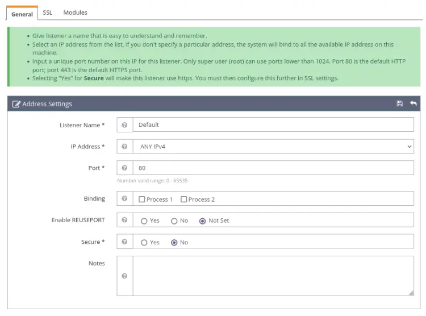This screenshot has width=426, height=316.
Task: Click the 'Listener Name *' label
Action: pos(82,125)
